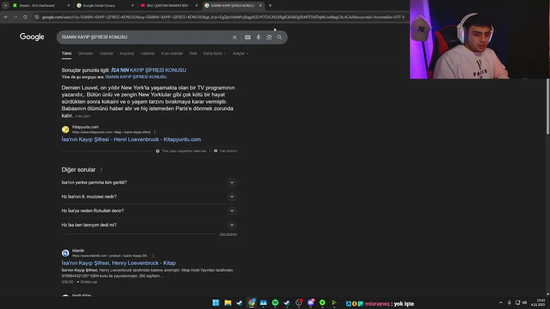Open the Araçlar dropdown
The width and height of the screenshot is (550, 309).
click(x=241, y=54)
